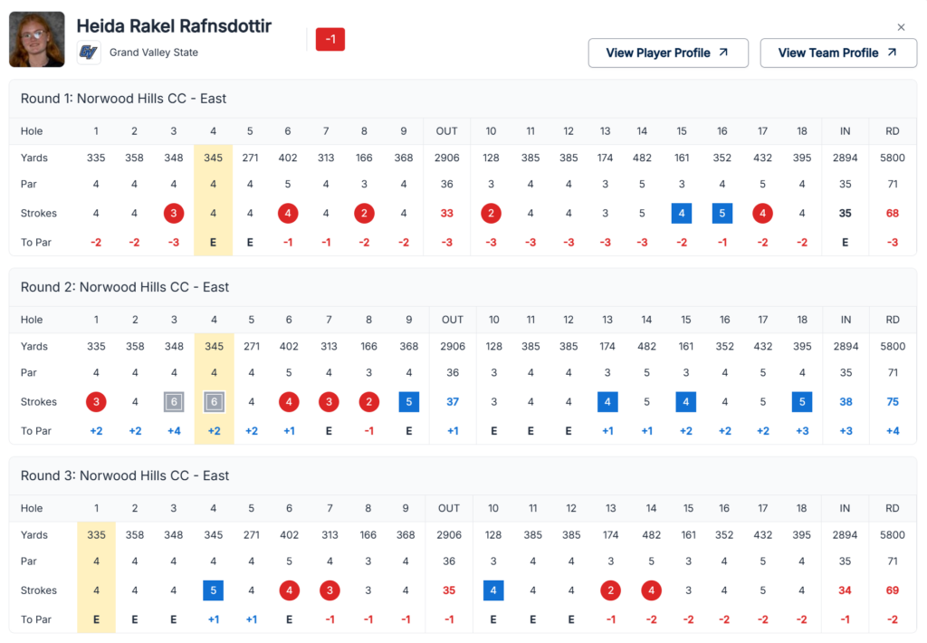Select Round 1 hole 15 bogey square

tap(682, 214)
